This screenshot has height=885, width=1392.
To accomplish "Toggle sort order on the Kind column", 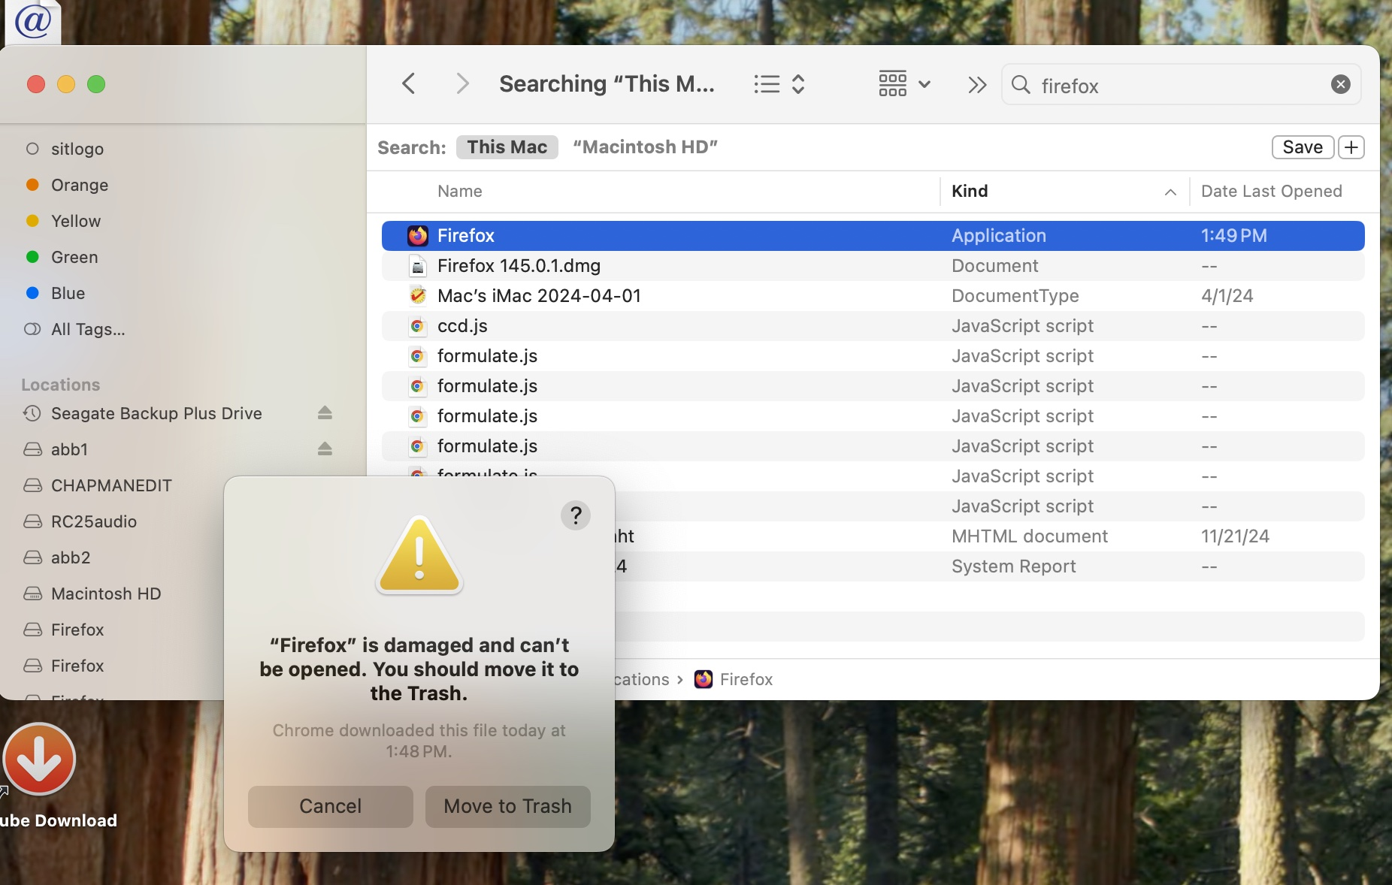I will (1064, 192).
